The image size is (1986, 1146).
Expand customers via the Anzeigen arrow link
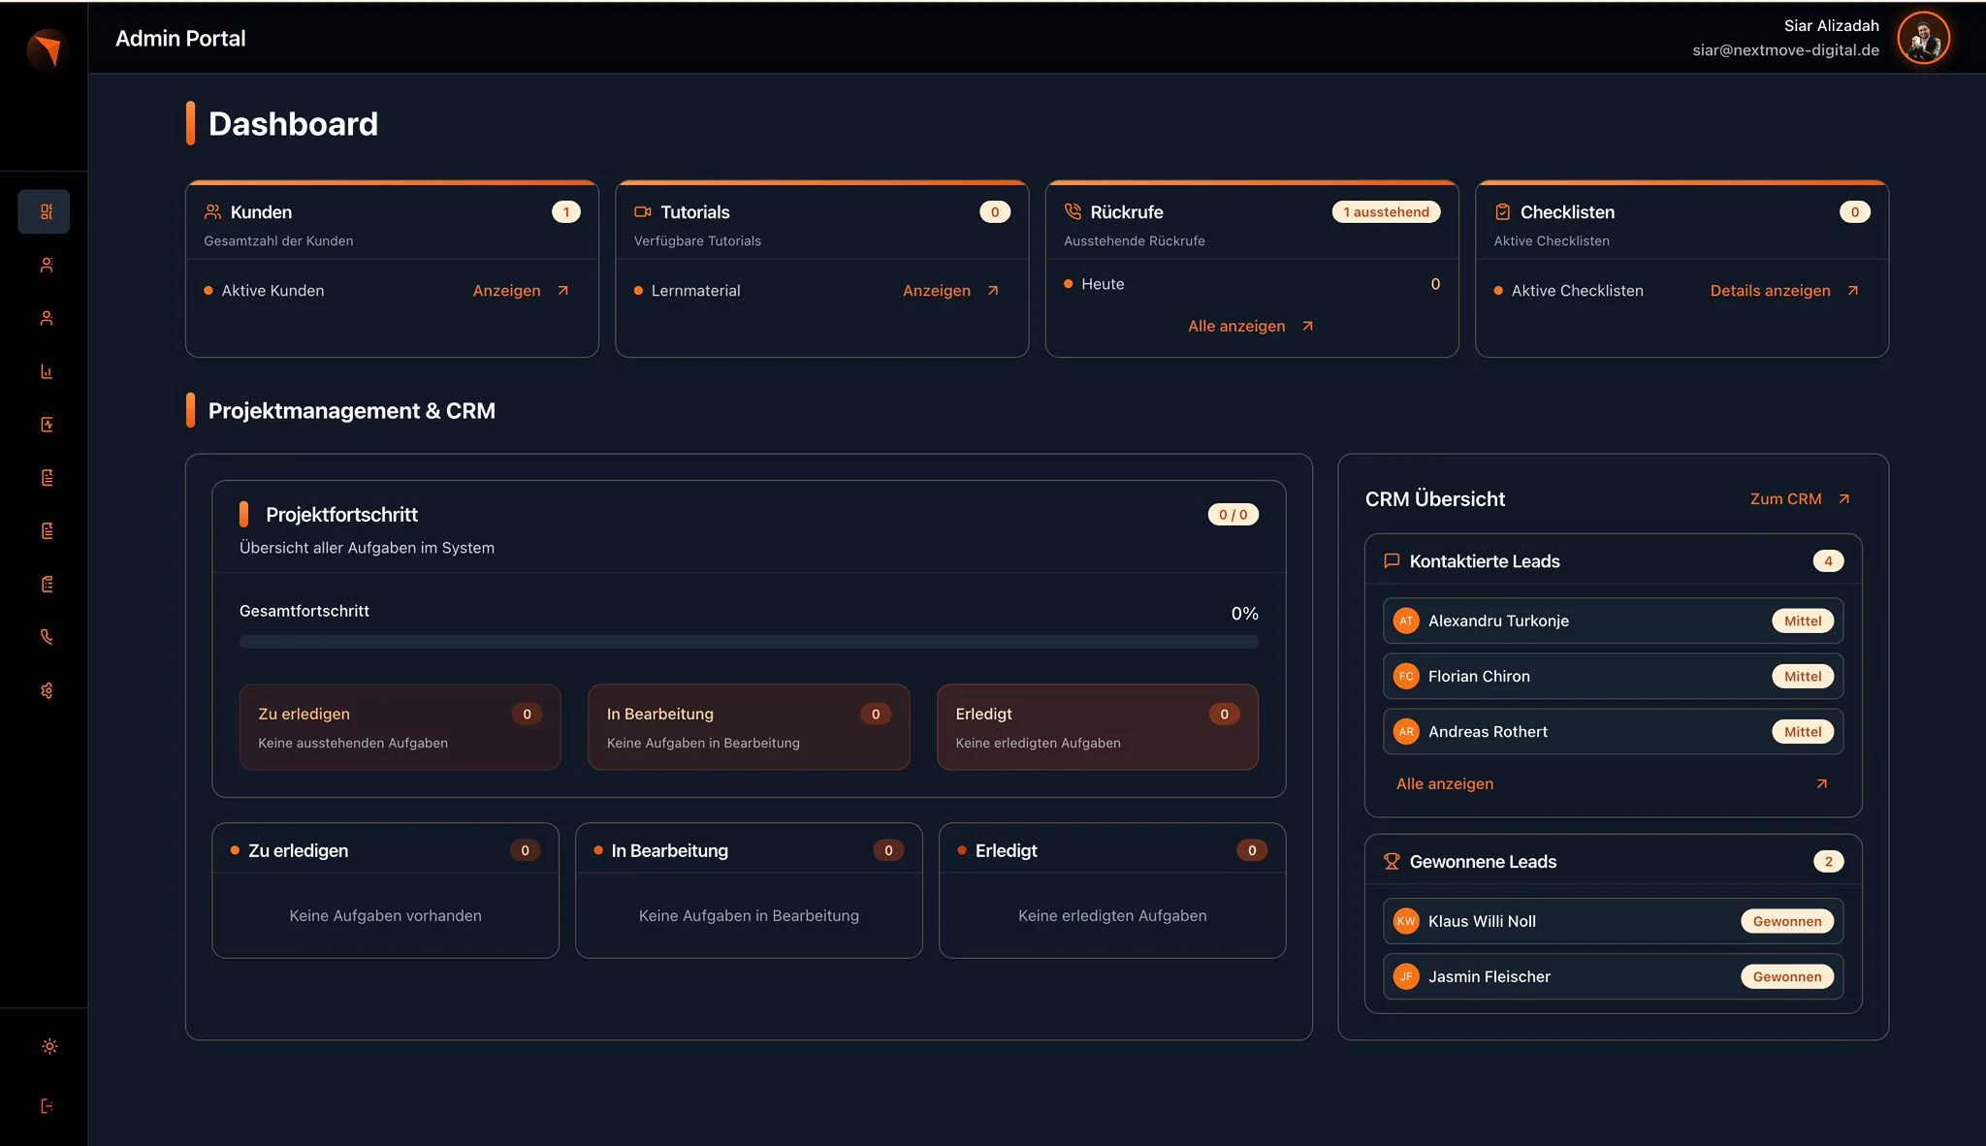[x=506, y=290]
